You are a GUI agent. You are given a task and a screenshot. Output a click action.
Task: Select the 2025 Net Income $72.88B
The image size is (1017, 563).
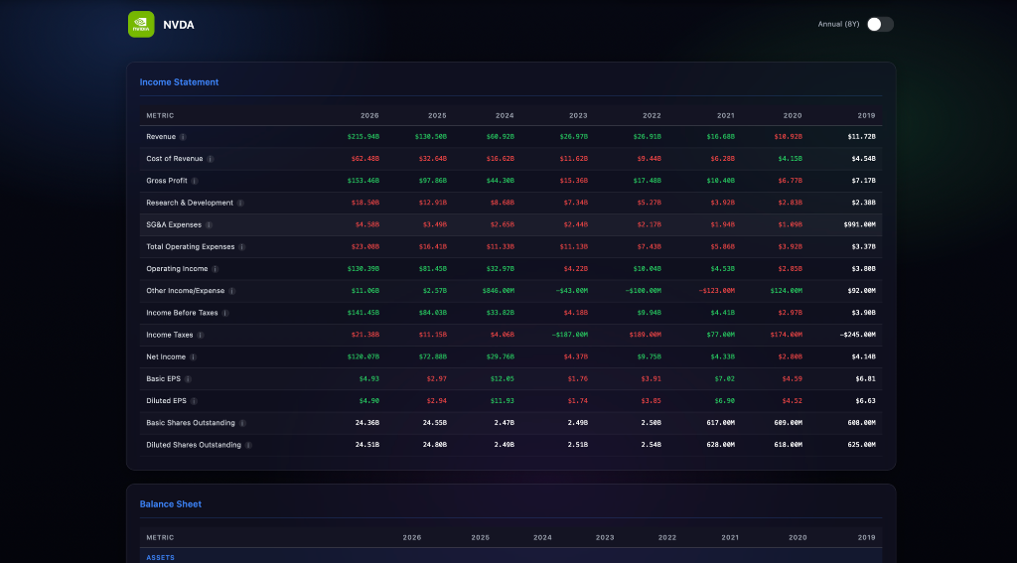click(433, 357)
